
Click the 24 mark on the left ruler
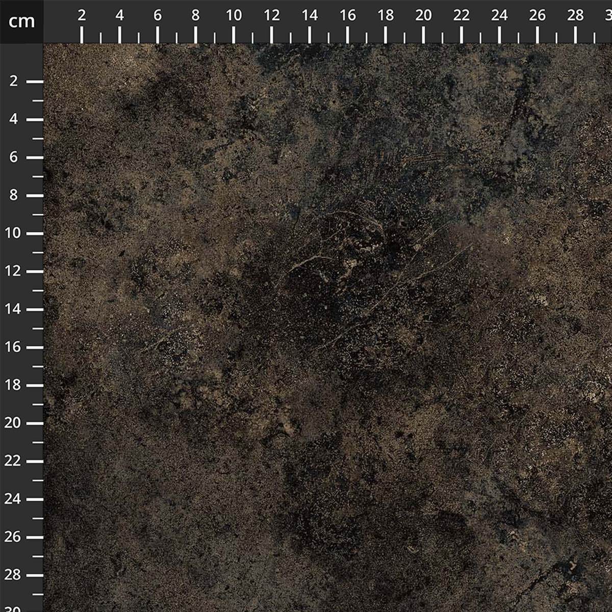point(14,499)
